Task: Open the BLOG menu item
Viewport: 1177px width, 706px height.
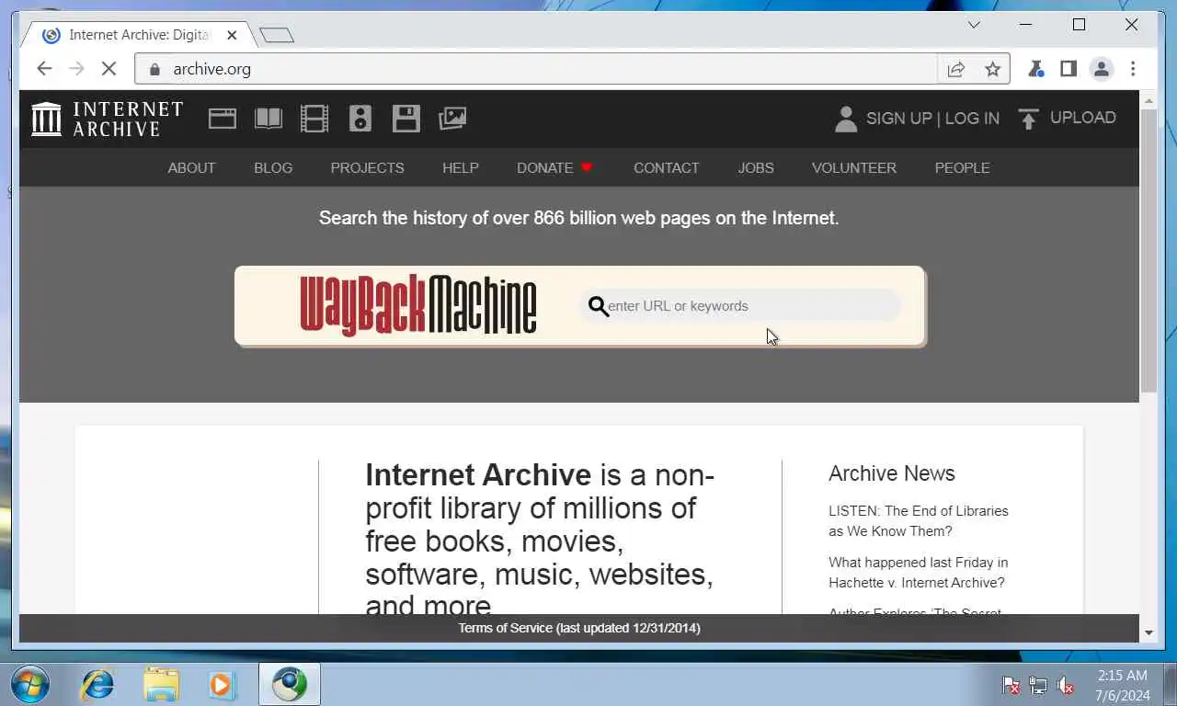Action: click(x=273, y=168)
